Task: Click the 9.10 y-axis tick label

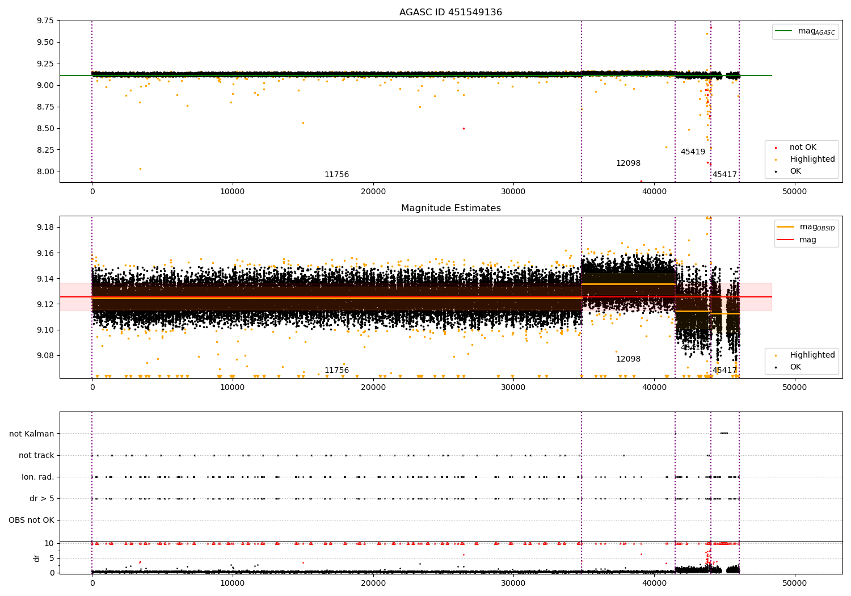Action: (x=45, y=330)
